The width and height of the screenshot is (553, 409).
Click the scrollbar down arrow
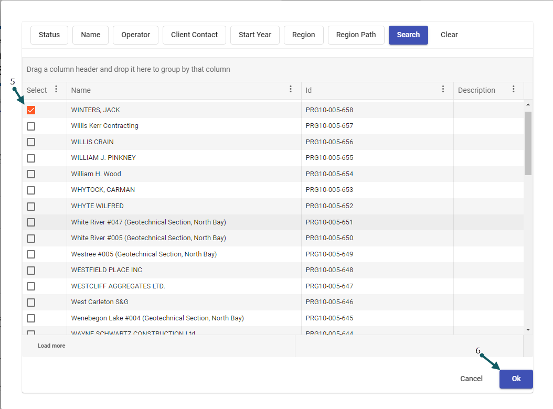(528, 329)
